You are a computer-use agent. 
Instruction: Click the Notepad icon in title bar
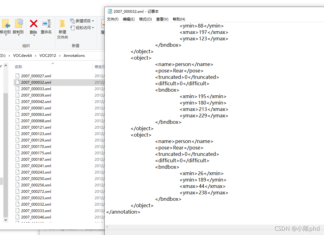110,11
